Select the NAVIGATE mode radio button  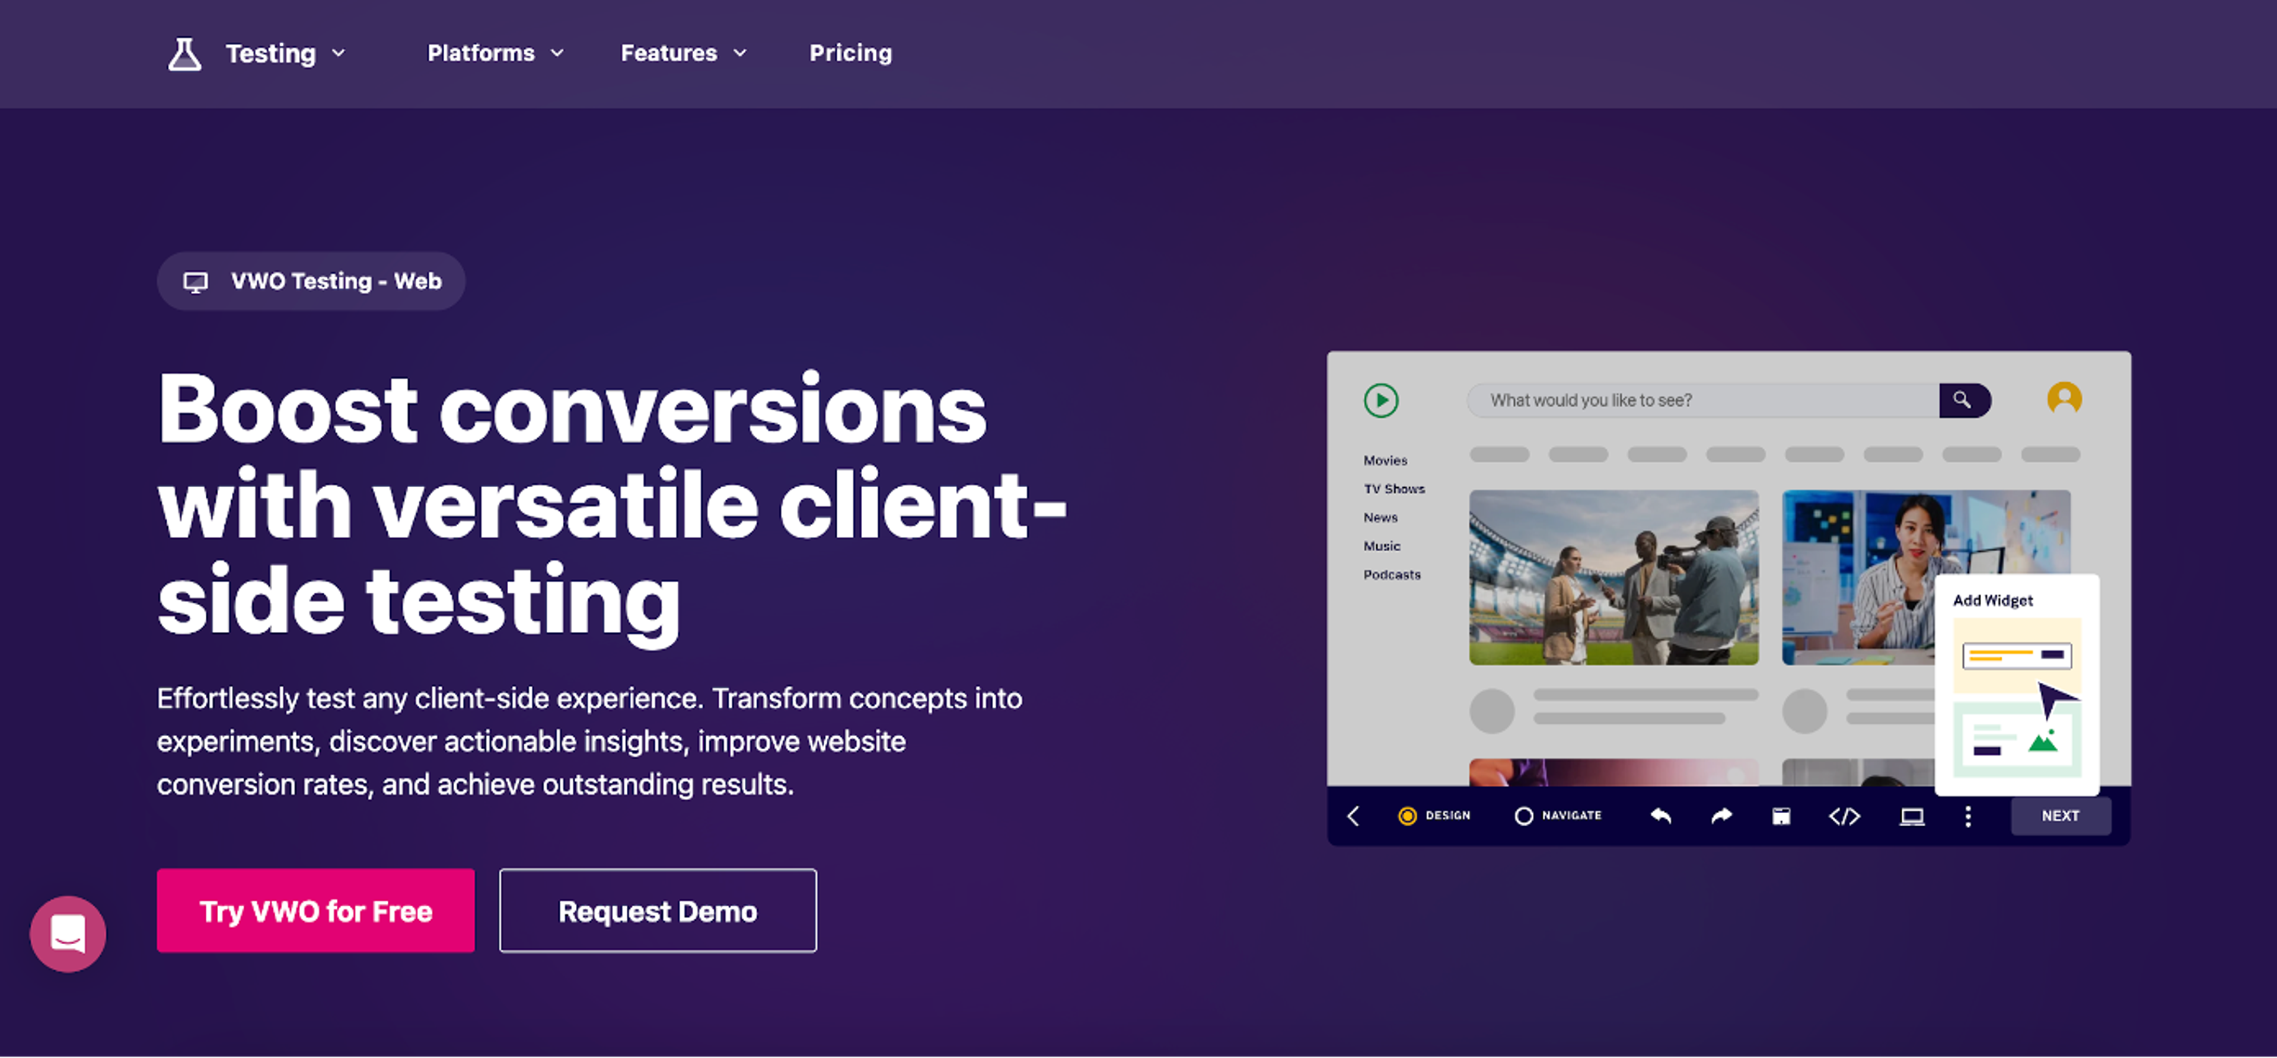click(x=1523, y=816)
